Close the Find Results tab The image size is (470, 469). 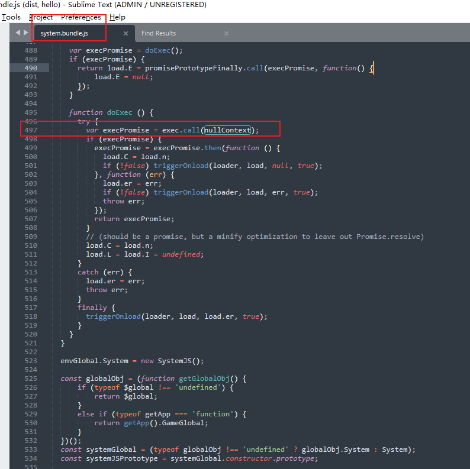pyautogui.click(x=226, y=34)
